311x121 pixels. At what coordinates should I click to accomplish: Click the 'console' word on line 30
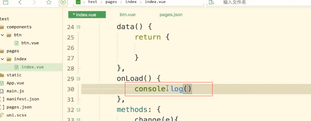click(150, 89)
